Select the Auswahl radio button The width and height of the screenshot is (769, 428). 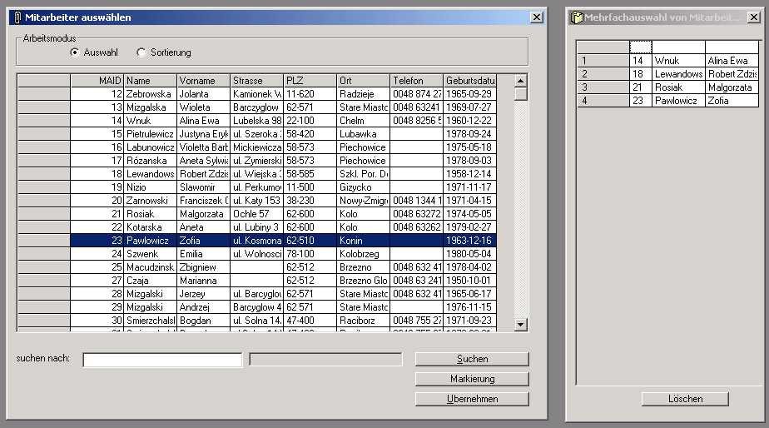coord(75,52)
